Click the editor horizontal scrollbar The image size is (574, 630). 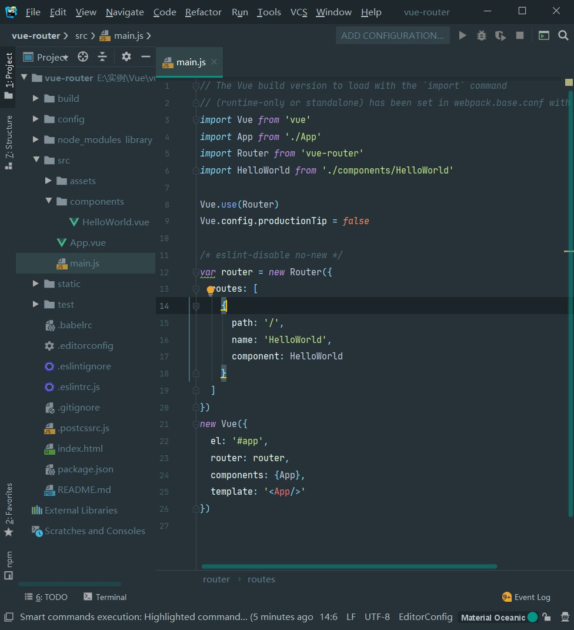349,566
